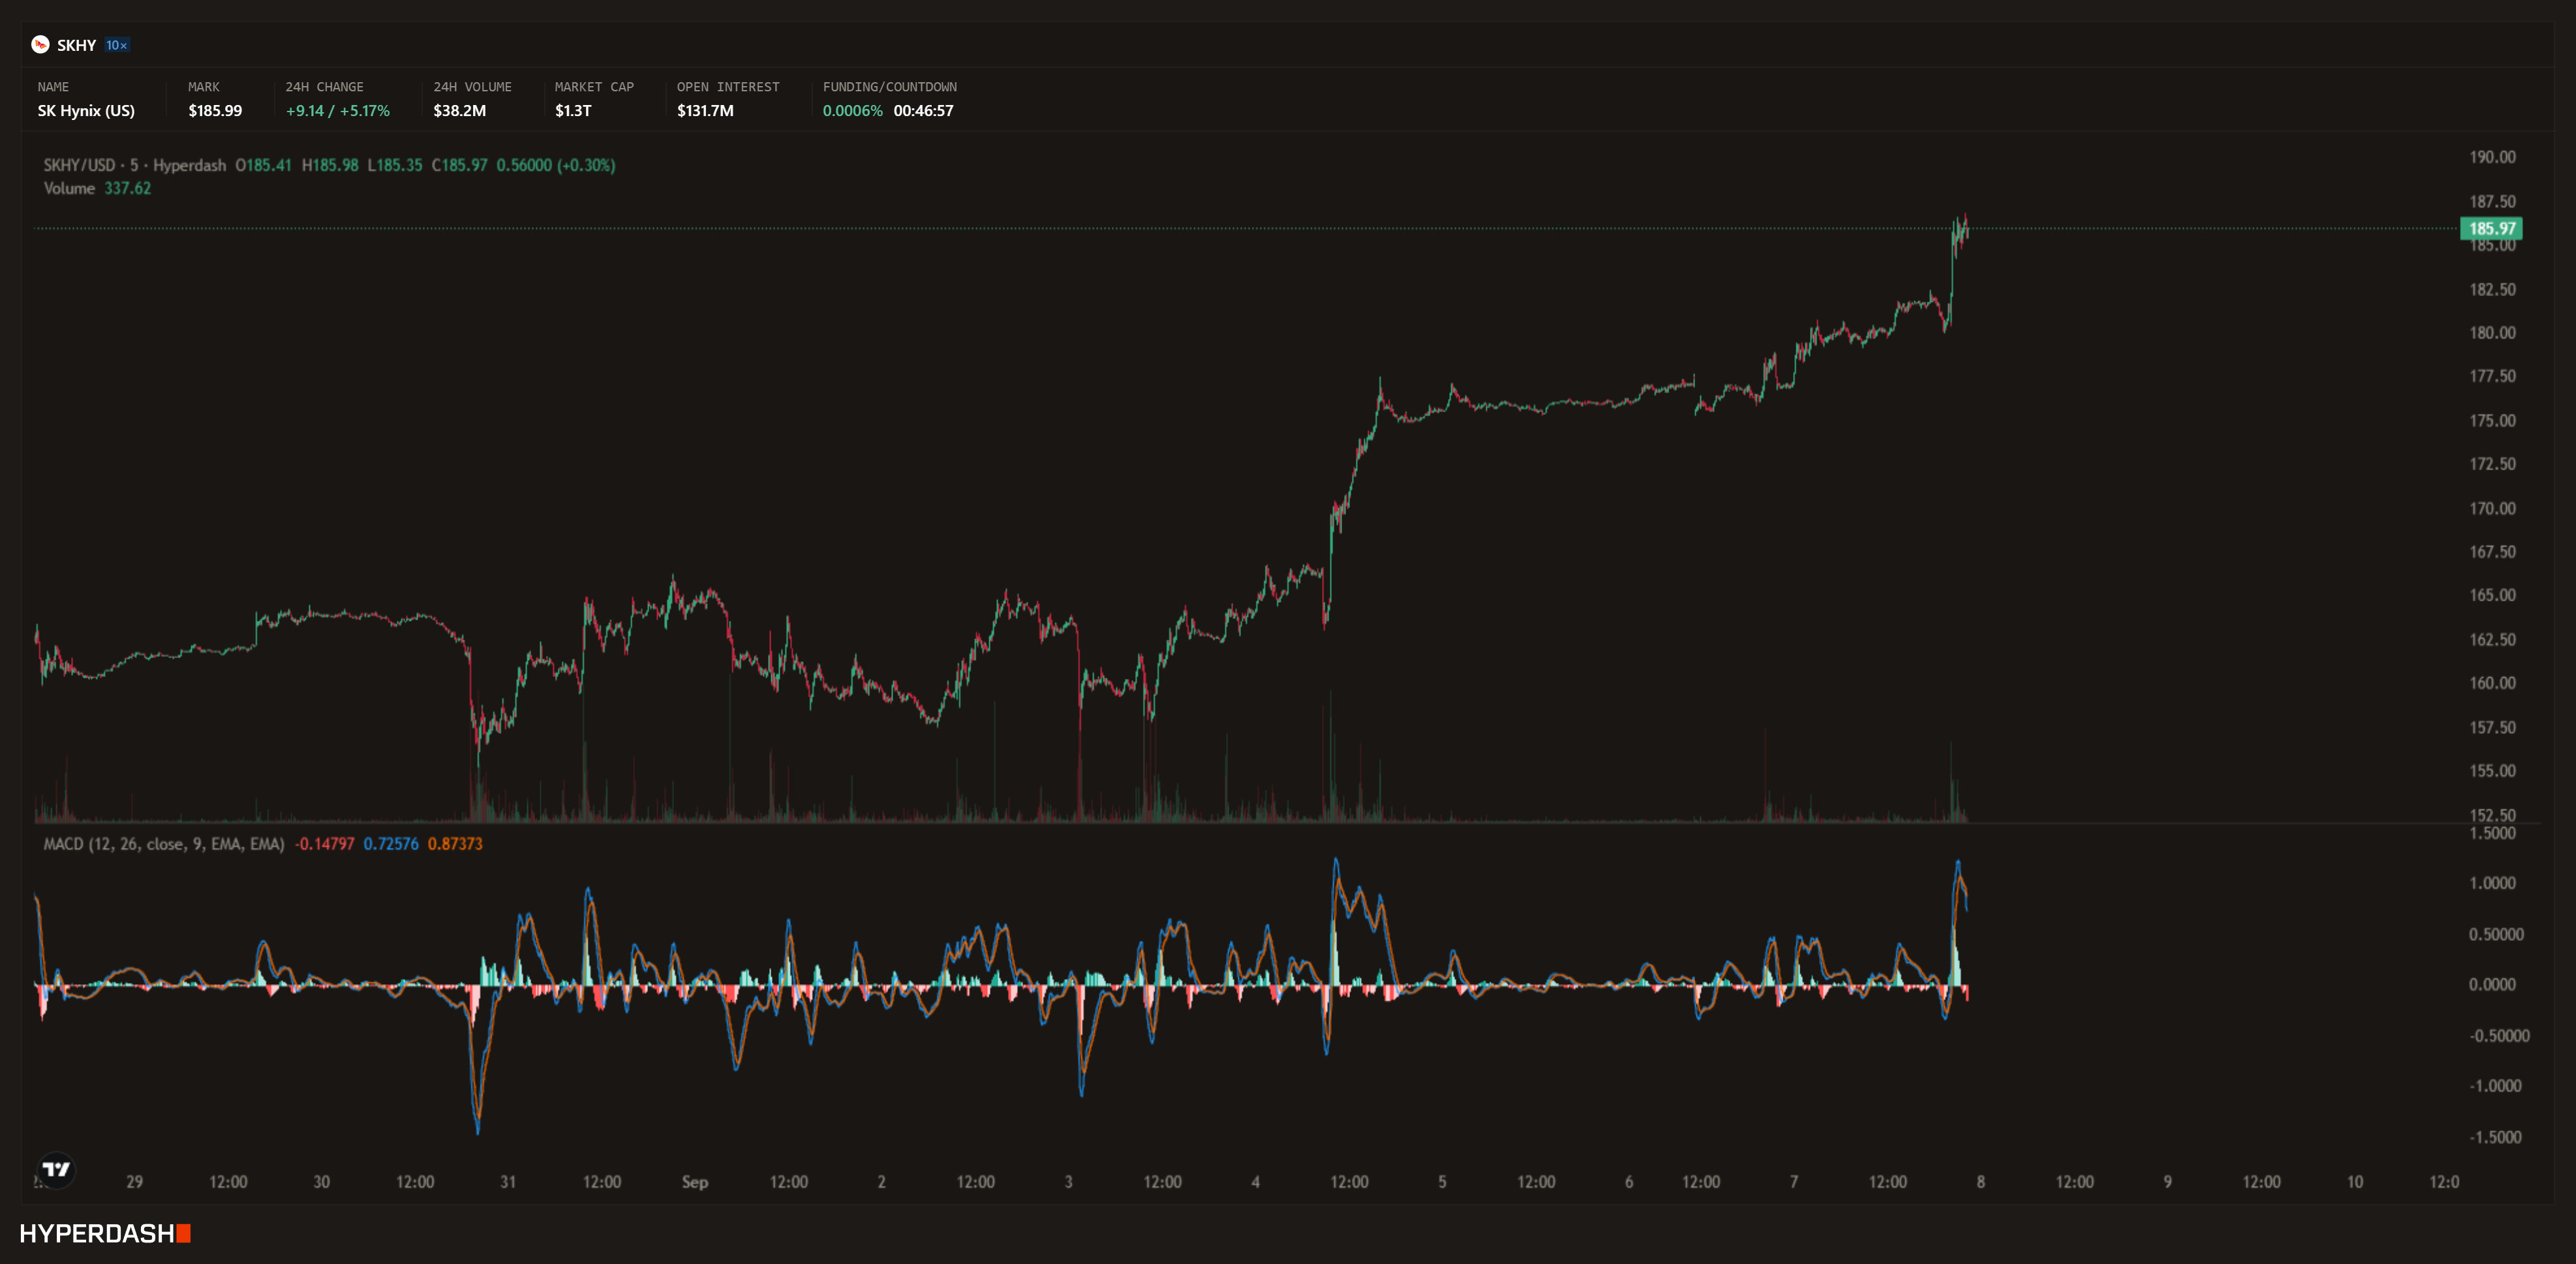This screenshot has width=2576, height=1264.
Task: Click the green 185.97 current price tag
Action: coord(2491,228)
